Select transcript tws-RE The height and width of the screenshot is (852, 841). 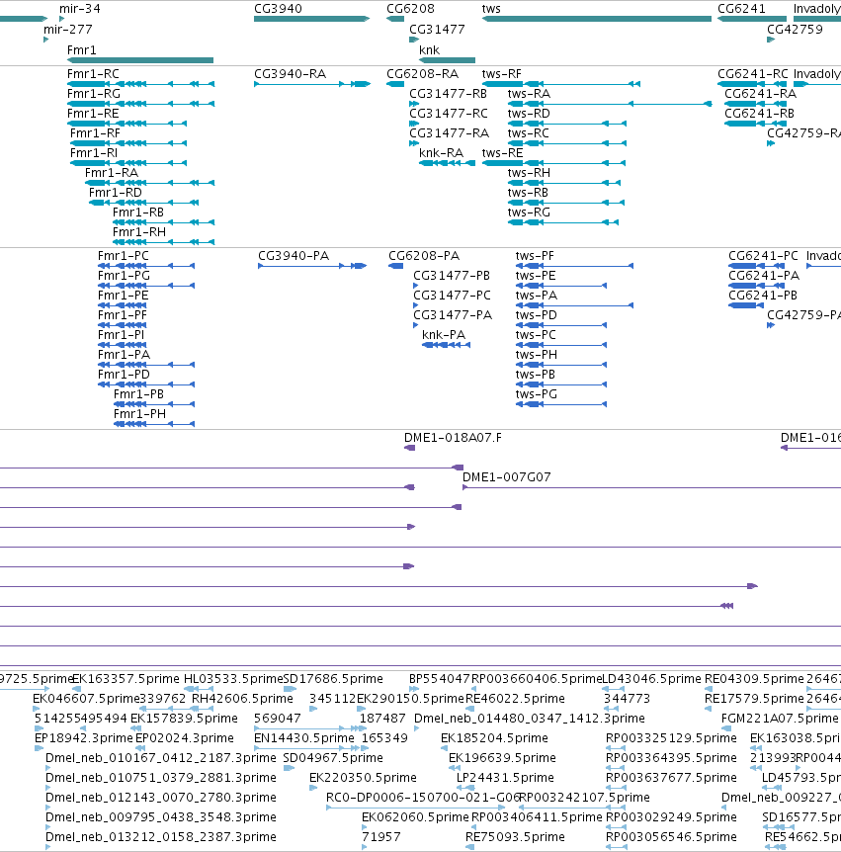[x=553, y=163]
